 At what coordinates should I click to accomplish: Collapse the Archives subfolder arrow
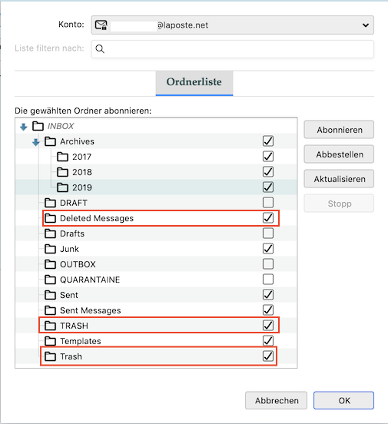[35, 142]
